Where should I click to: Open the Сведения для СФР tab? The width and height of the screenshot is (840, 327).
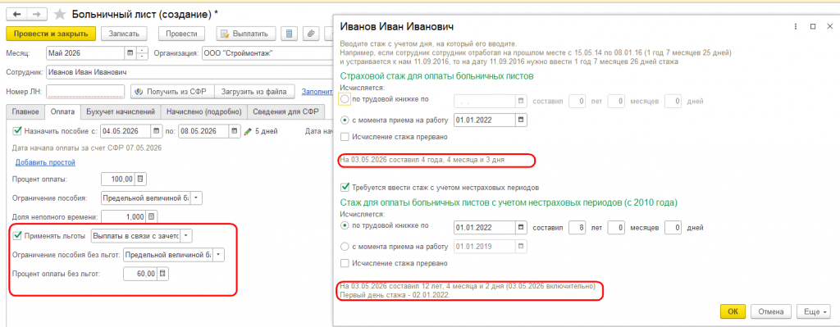(286, 111)
